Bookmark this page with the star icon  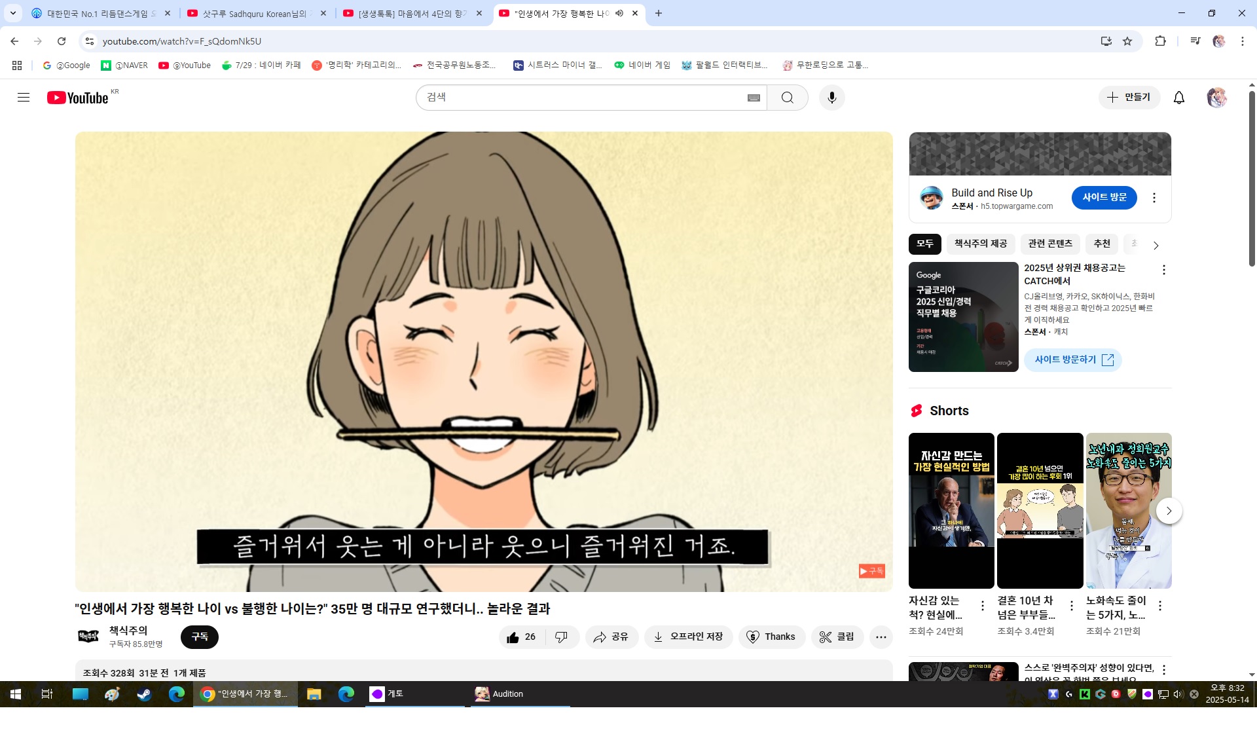1127,41
